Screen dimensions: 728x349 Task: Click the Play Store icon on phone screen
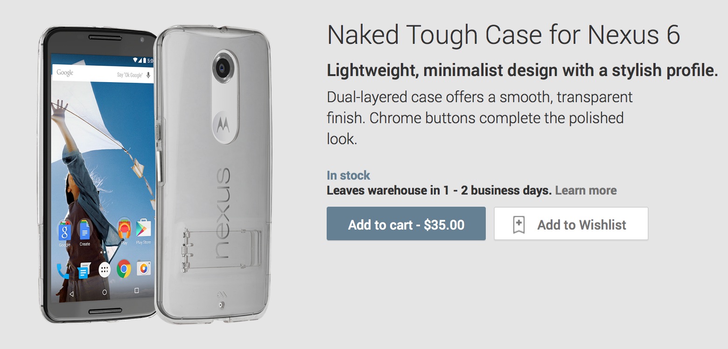coord(143,228)
